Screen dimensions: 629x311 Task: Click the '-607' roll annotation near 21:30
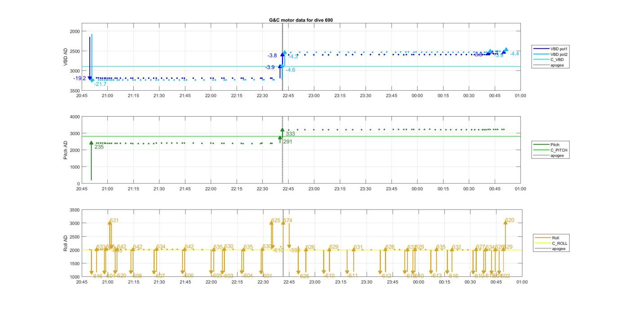pos(159,276)
